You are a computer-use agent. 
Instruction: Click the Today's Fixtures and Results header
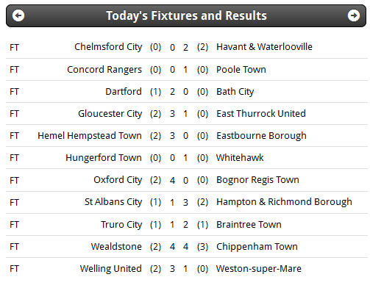[x=186, y=15]
